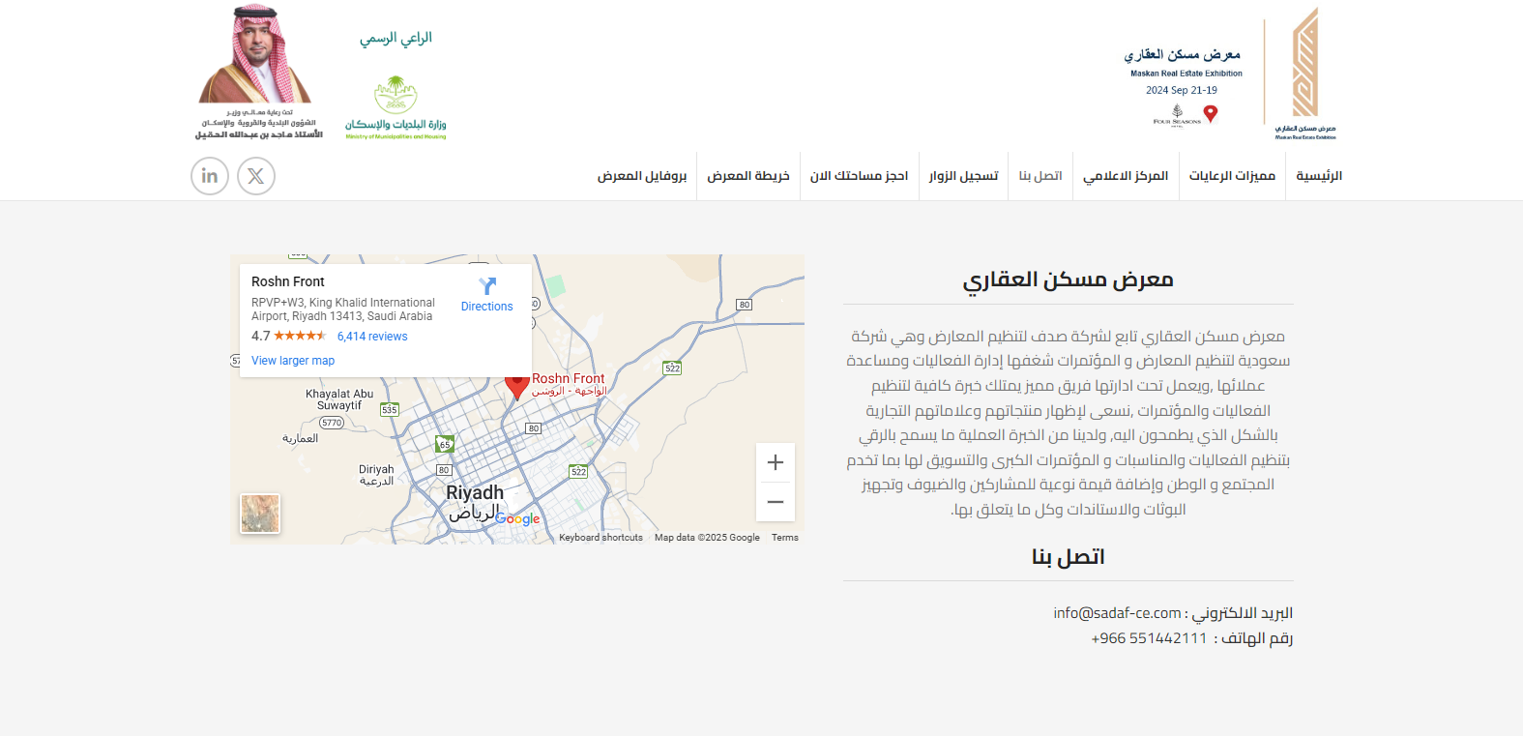This screenshot has width=1523, height=736.
Task: Click the Maskan Real Estate Exhibition logo
Action: pyautogui.click(x=1305, y=74)
